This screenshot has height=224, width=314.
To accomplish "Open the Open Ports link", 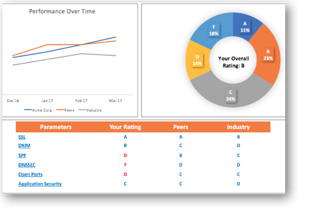I will tap(31, 175).
